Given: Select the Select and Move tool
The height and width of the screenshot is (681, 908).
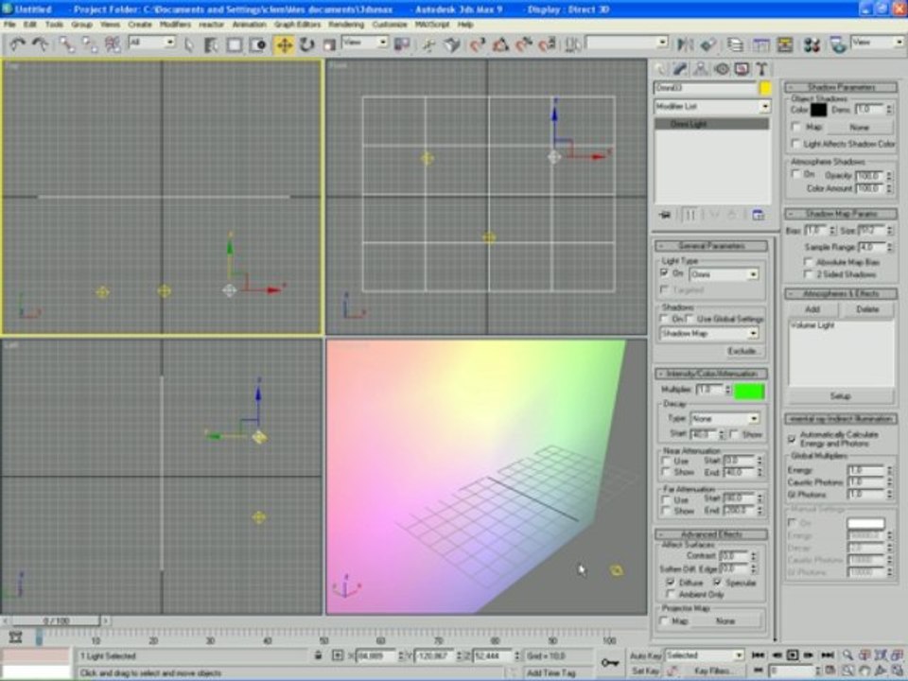Looking at the screenshot, I should click(284, 44).
